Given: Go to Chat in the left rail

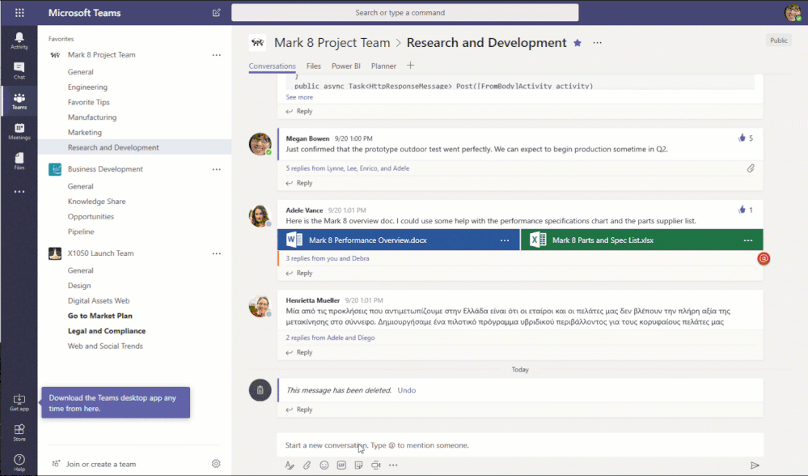Looking at the screenshot, I should click(19, 70).
